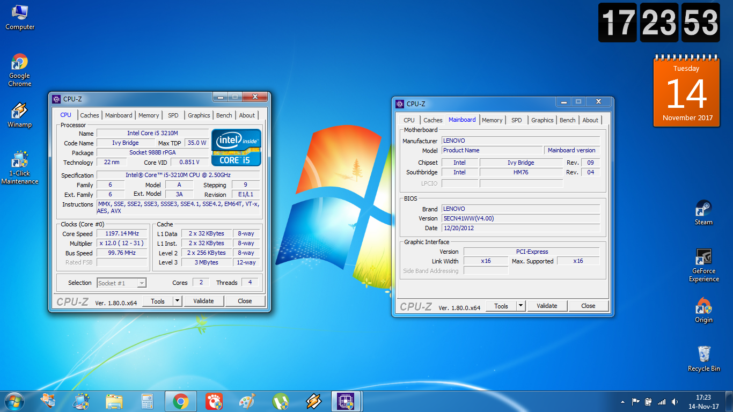Open Graphics tab in the Processor window
This screenshot has height=412, width=733.
[199, 115]
